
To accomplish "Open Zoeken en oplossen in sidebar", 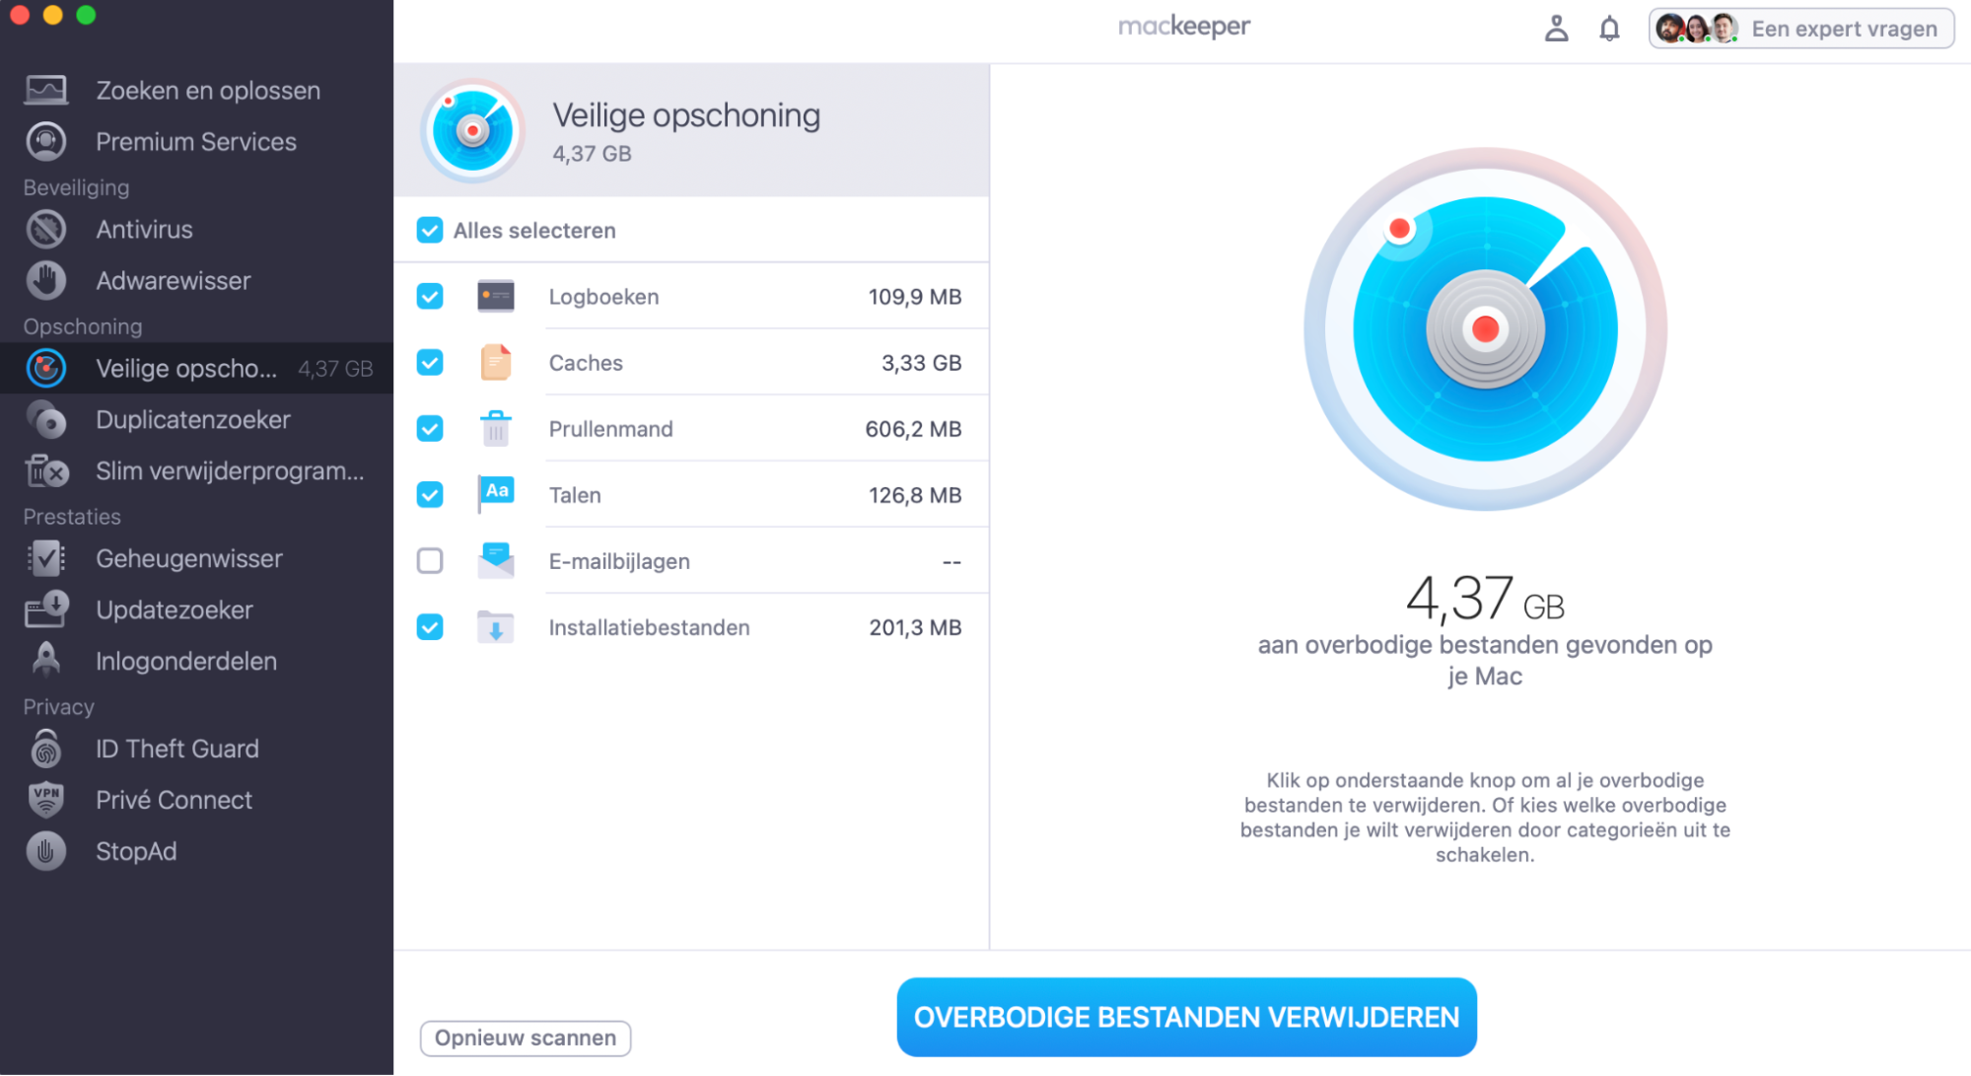I will 197,91.
